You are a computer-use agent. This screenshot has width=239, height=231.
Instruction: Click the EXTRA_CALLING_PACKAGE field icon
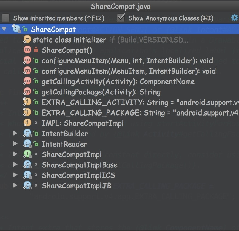tap(27, 112)
